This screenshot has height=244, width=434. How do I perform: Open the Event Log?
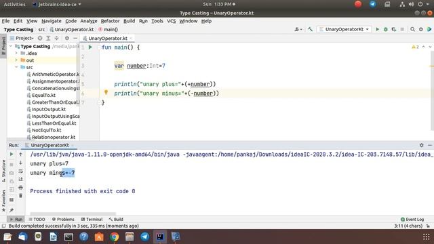click(x=412, y=220)
